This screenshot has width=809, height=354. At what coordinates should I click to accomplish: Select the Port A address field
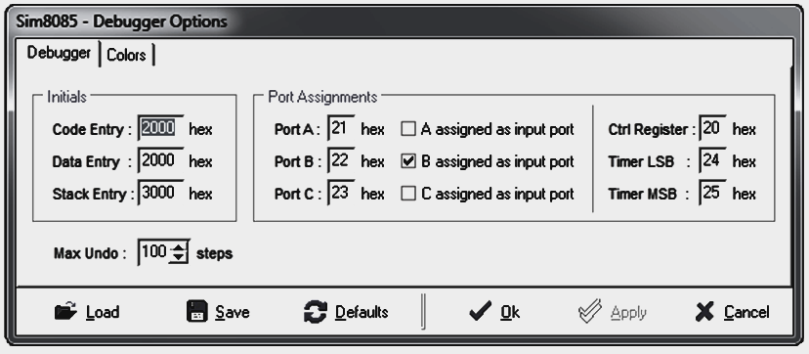point(342,128)
